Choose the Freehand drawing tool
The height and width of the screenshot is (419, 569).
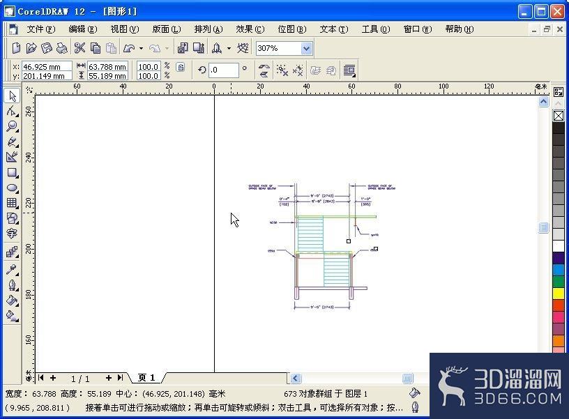pyautogui.click(x=12, y=142)
